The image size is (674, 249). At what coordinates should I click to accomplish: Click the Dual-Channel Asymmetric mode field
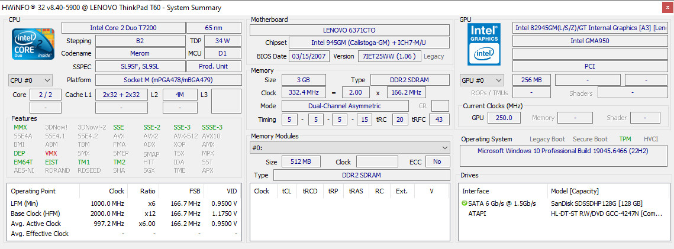pos(345,106)
